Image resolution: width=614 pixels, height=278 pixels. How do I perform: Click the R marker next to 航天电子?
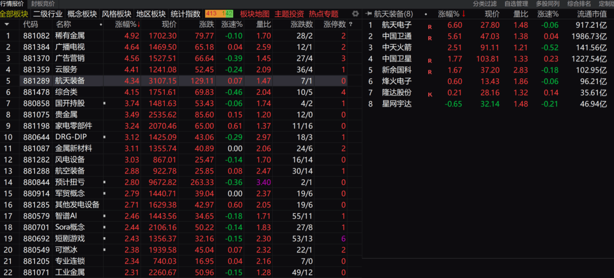(x=430, y=26)
